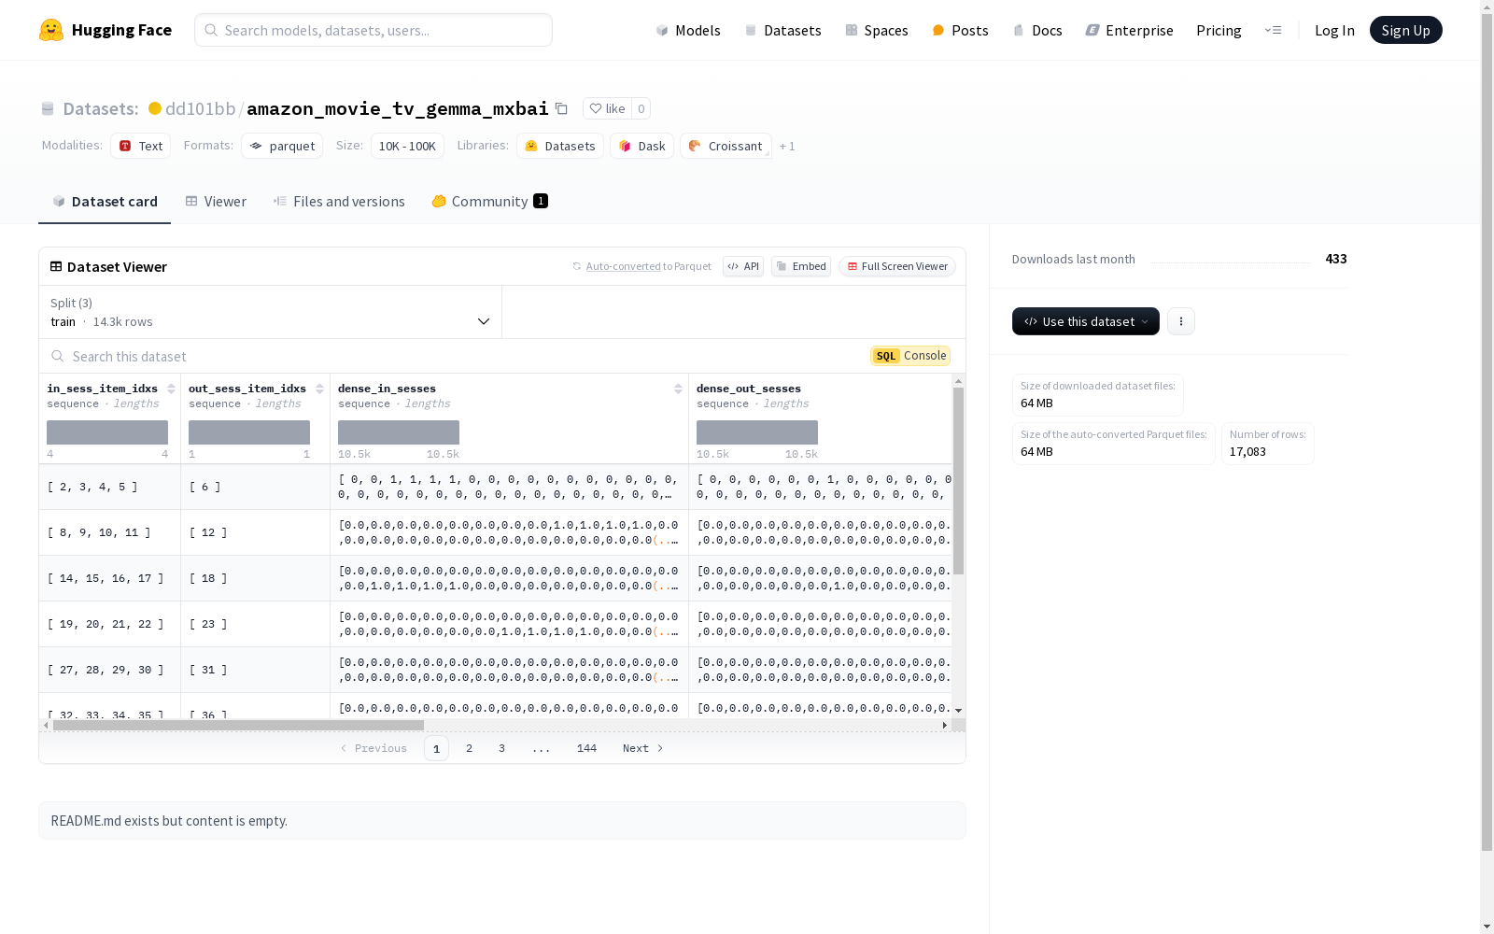Sort the dense_in_sesses column
This screenshot has height=934, width=1494.
pyautogui.click(x=678, y=389)
